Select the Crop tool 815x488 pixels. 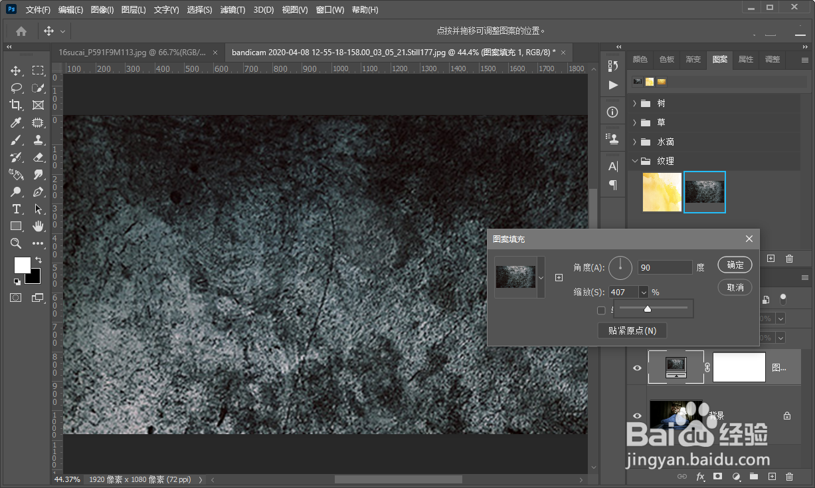pyautogui.click(x=16, y=105)
